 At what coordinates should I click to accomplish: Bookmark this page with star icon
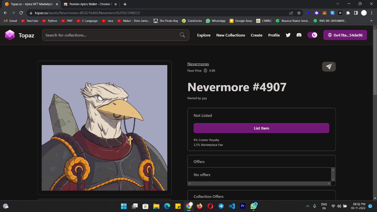(299, 13)
